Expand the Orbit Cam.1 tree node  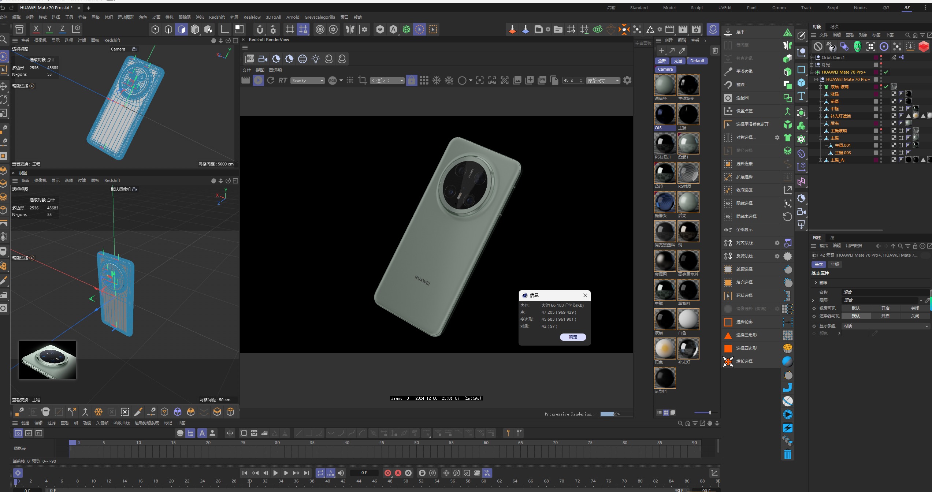[812, 57]
